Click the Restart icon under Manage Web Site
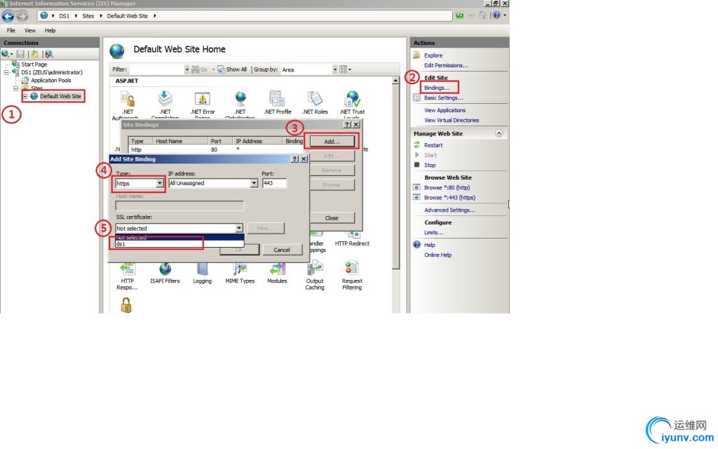This screenshot has width=718, height=449. pos(416,145)
